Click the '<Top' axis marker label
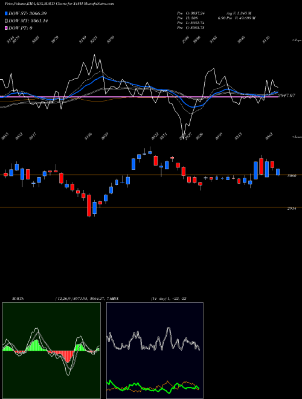 pos(297,41)
